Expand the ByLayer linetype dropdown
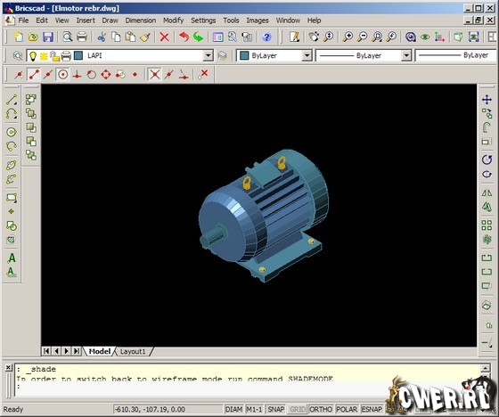Viewport: 499px width, 417px height. click(405, 56)
